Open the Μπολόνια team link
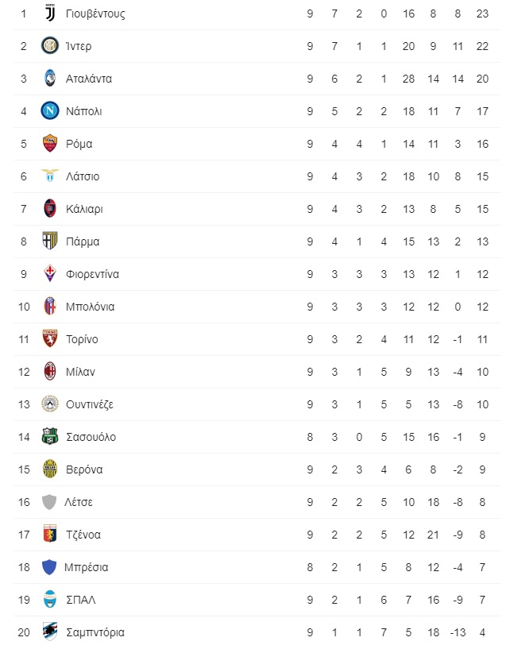Image resolution: width=506 pixels, height=649 pixels. 90,307
